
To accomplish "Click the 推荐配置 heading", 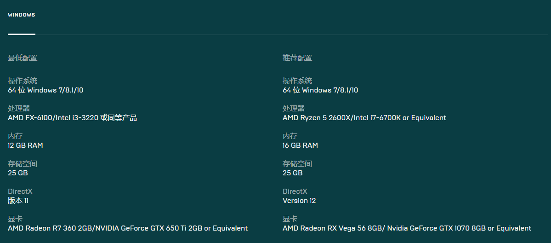I will [297, 58].
